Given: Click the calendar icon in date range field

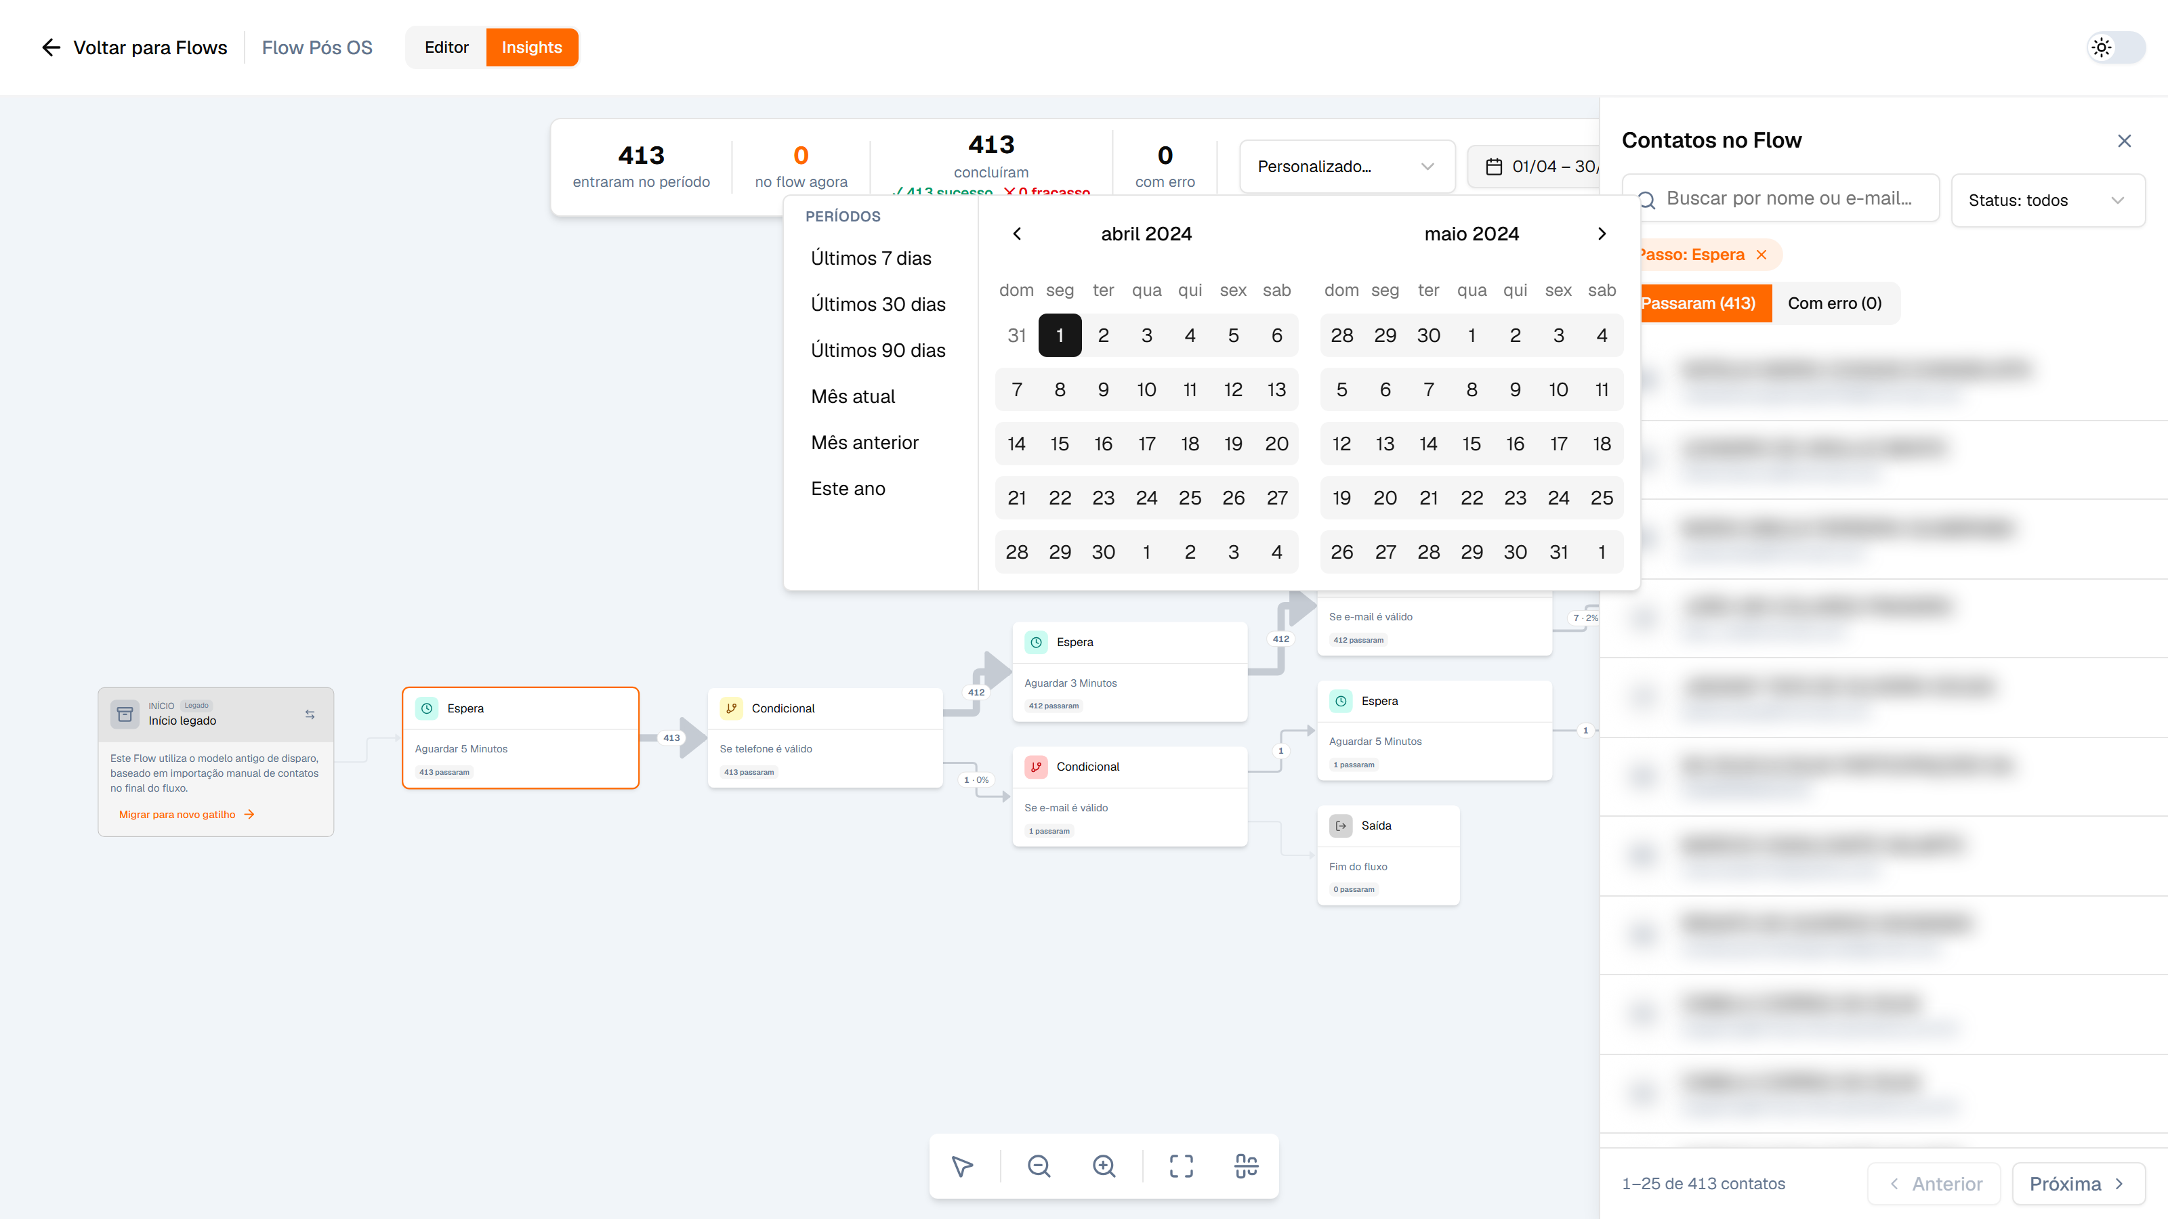Looking at the screenshot, I should [x=1494, y=167].
